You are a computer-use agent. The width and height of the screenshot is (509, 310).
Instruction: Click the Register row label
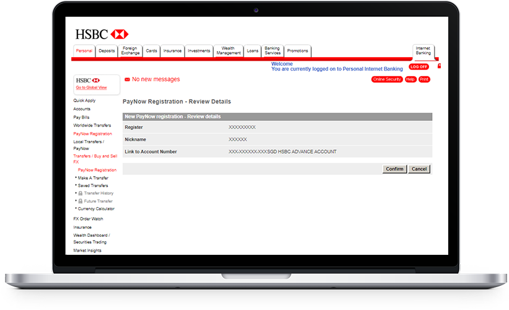tap(134, 127)
